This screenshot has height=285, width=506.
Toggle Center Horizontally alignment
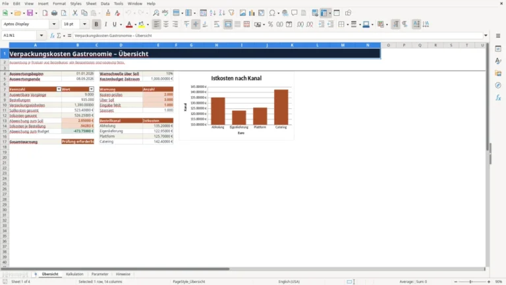166,24
